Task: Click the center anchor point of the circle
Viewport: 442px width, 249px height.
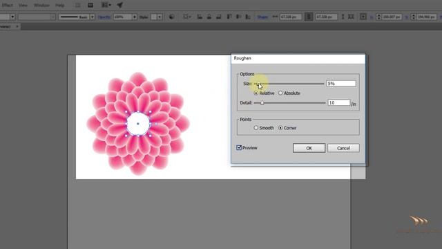Action: 138,124
